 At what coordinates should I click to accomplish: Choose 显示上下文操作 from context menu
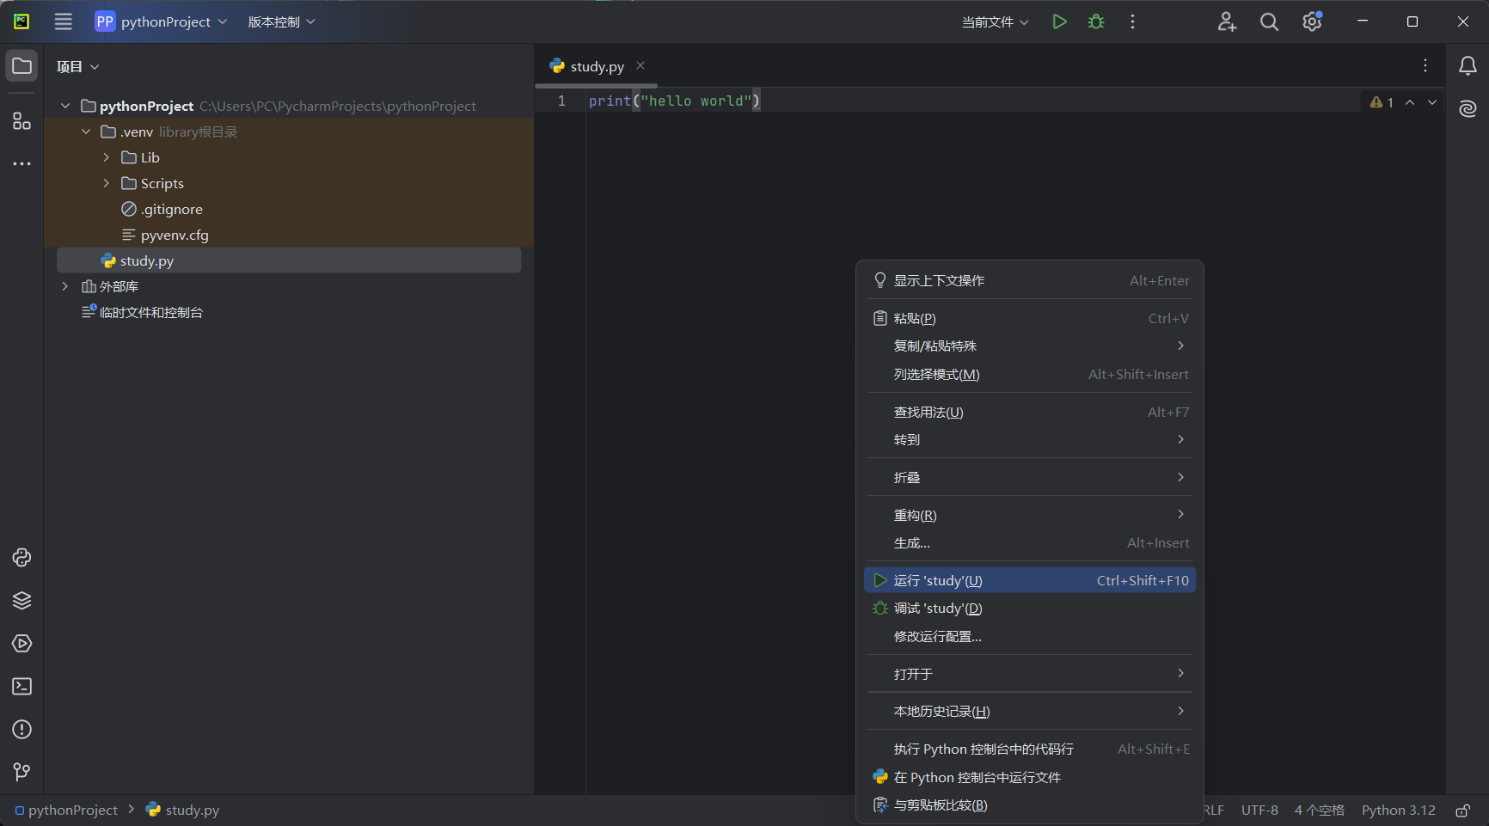[x=1030, y=280]
